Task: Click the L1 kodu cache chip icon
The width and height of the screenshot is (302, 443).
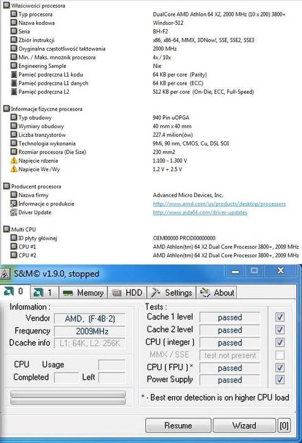Action: 13,74
